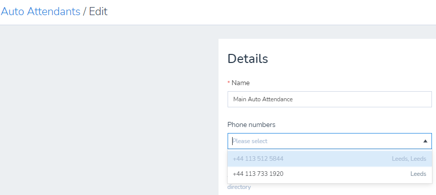436x195 pixels.
Task: Choose +44 113 512 5844 option
Action: (330, 159)
